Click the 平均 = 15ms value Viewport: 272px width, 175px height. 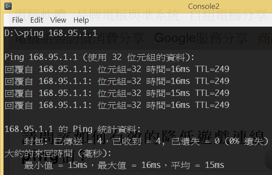(x=198, y=165)
